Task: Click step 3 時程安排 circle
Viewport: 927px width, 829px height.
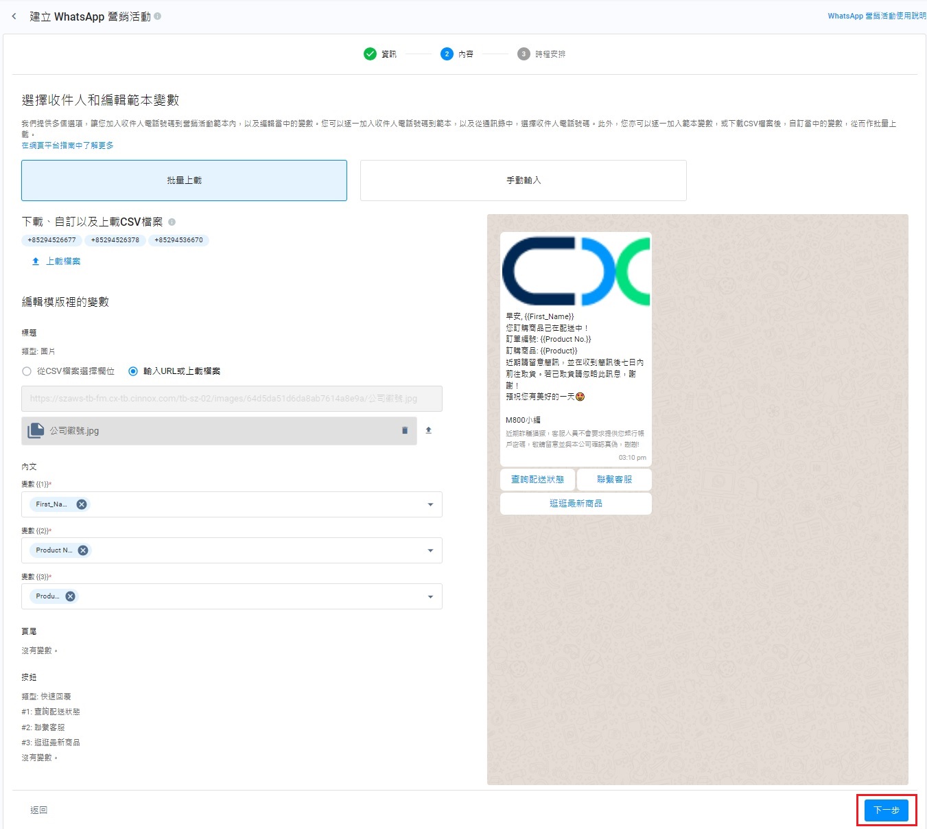Action: point(524,54)
